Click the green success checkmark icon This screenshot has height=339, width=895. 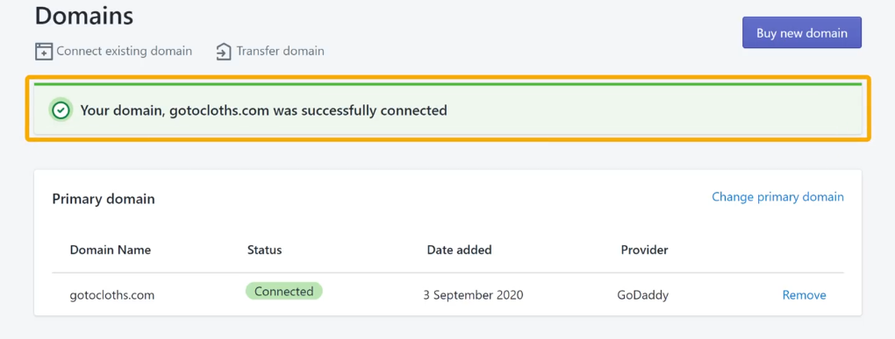click(x=61, y=110)
